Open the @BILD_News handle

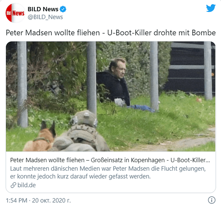(45, 17)
